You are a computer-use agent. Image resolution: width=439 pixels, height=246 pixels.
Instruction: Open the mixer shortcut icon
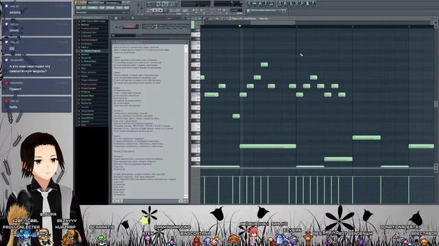tap(271, 3)
